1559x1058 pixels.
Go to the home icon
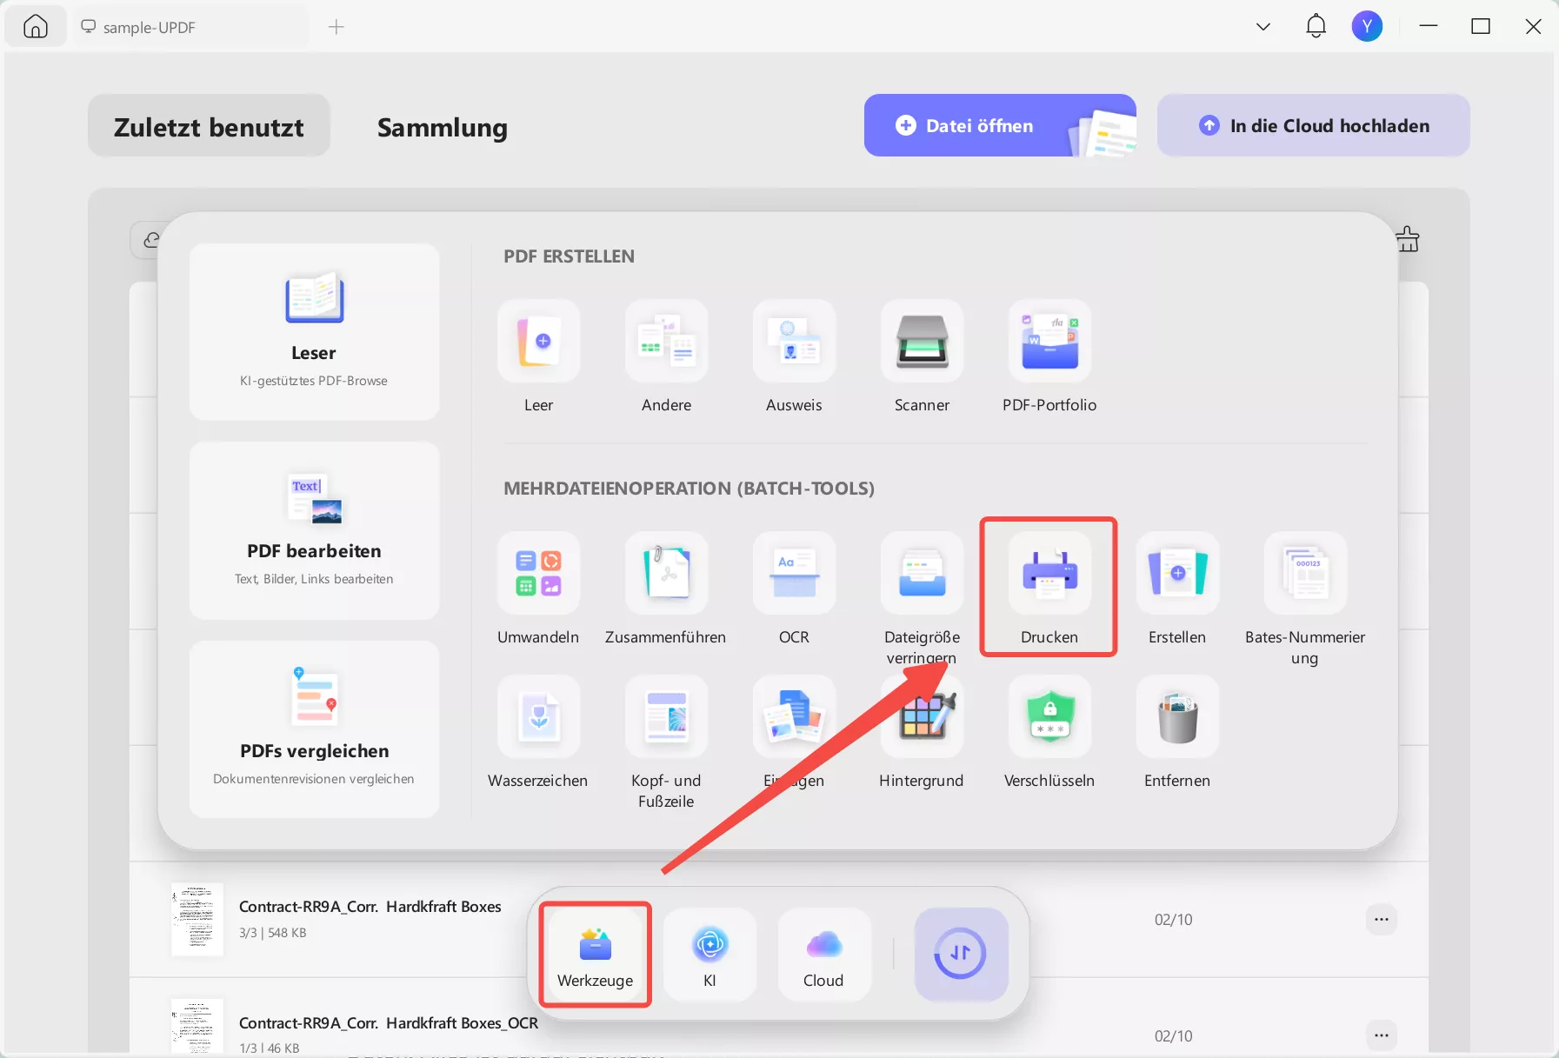36,26
